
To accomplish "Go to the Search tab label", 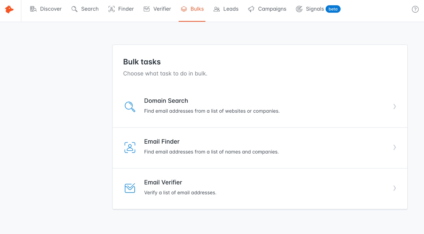I will coord(90,9).
